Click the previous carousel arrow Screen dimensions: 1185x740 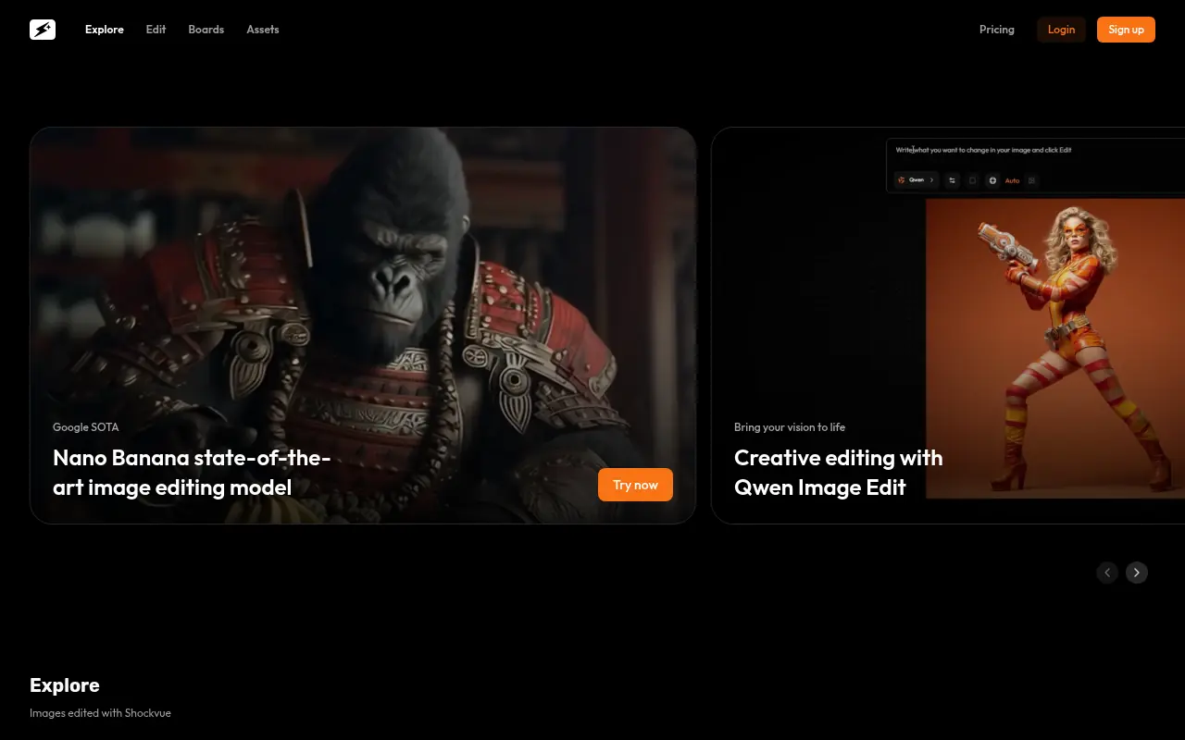[1107, 573]
